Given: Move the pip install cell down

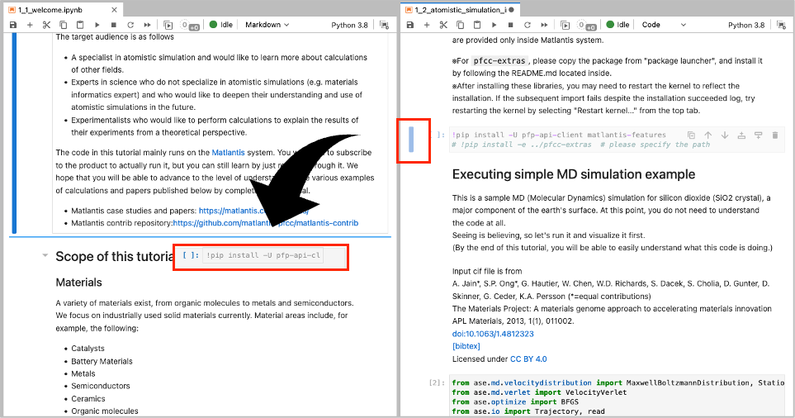Looking at the screenshot, I should [725, 135].
